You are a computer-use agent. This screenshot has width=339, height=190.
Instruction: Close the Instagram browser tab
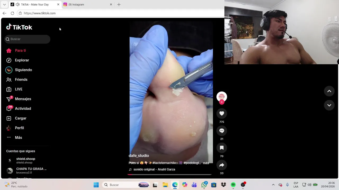pos(111,4)
